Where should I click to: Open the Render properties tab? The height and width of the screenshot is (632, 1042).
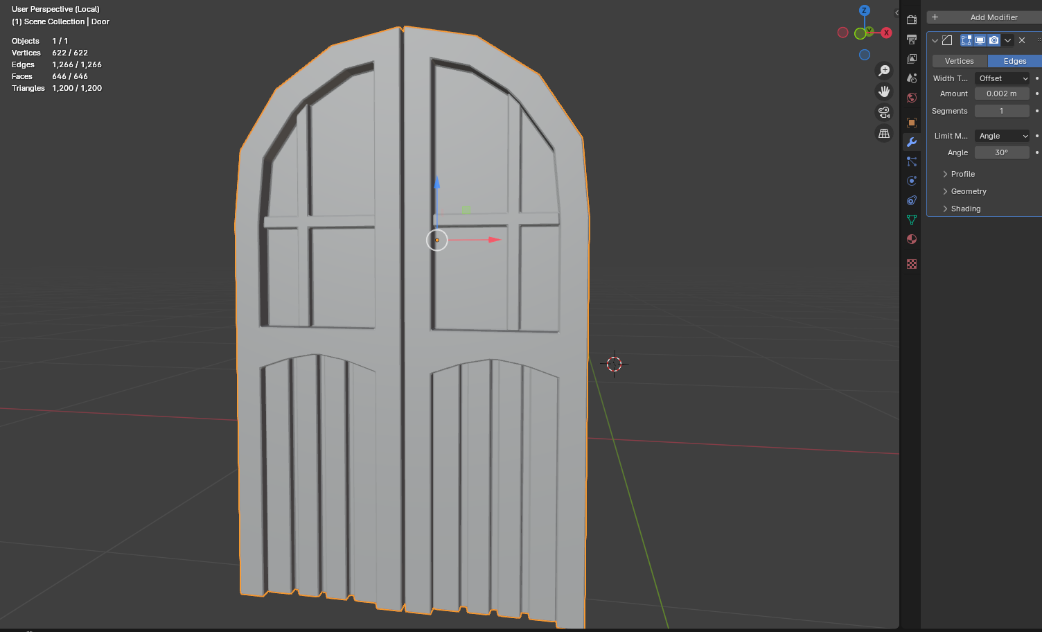(x=912, y=19)
